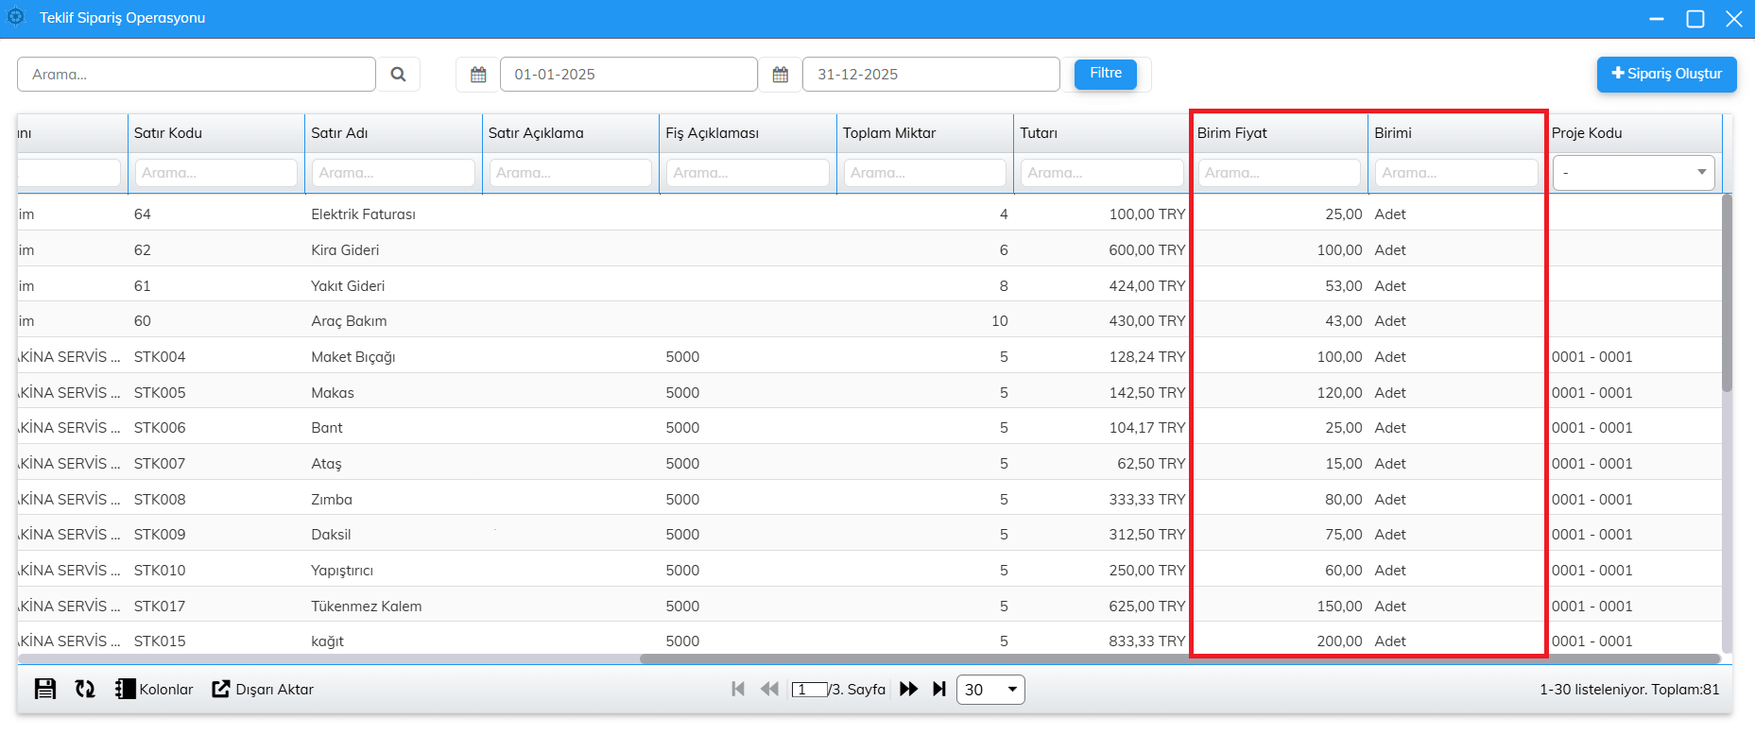Go to the next page arrow
Screen dimensions: 1755x735
tap(908, 689)
